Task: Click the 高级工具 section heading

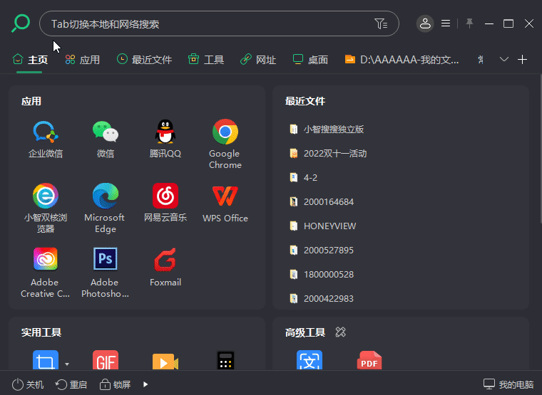Action: (x=305, y=332)
